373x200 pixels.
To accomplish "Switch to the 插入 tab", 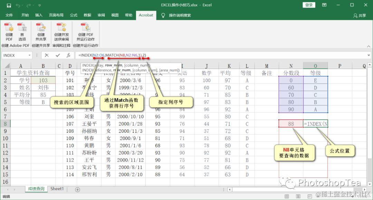I will point(39,15).
